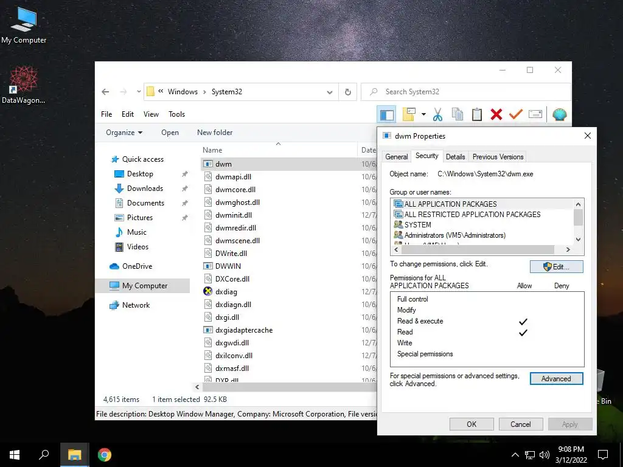Image resolution: width=623 pixels, height=467 pixels.
Task: Open the Windows Start menu
Action: [x=15, y=455]
